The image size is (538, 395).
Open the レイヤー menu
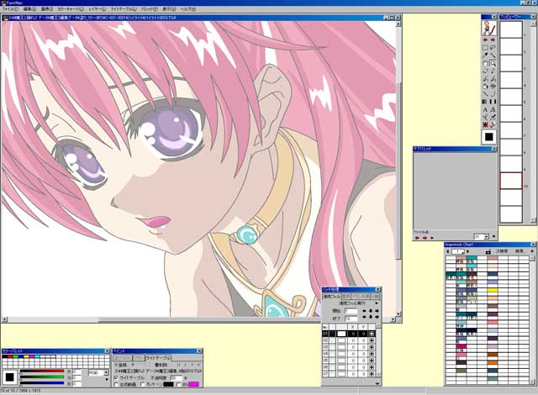(98, 9)
